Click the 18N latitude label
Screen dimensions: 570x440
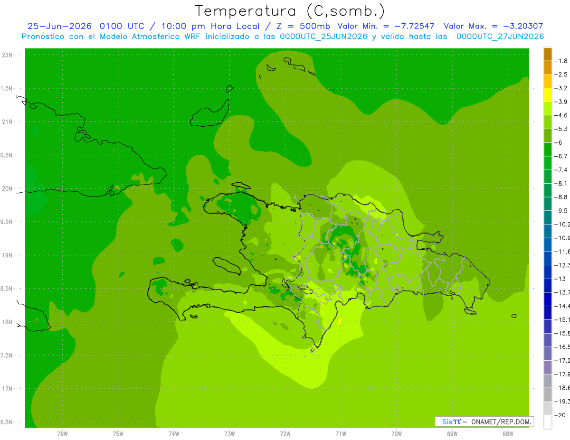pyautogui.click(x=8, y=322)
